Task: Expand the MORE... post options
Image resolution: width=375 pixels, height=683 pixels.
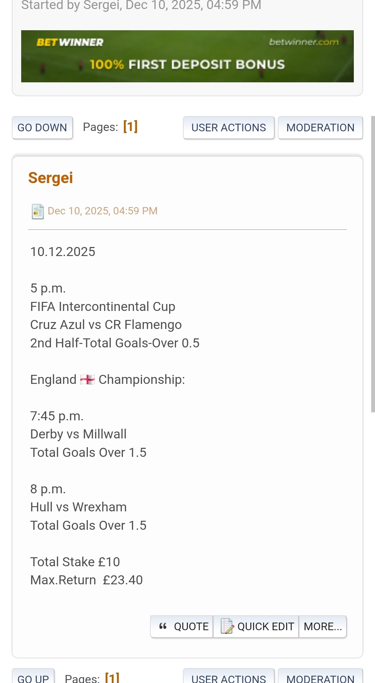Action: [x=323, y=626]
